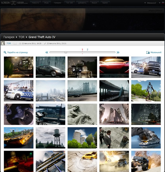The height and width of the screenshot is (172, 165).
Task: Open the pickup truck and police car thumbnail
Action: (x=146, y=67)
